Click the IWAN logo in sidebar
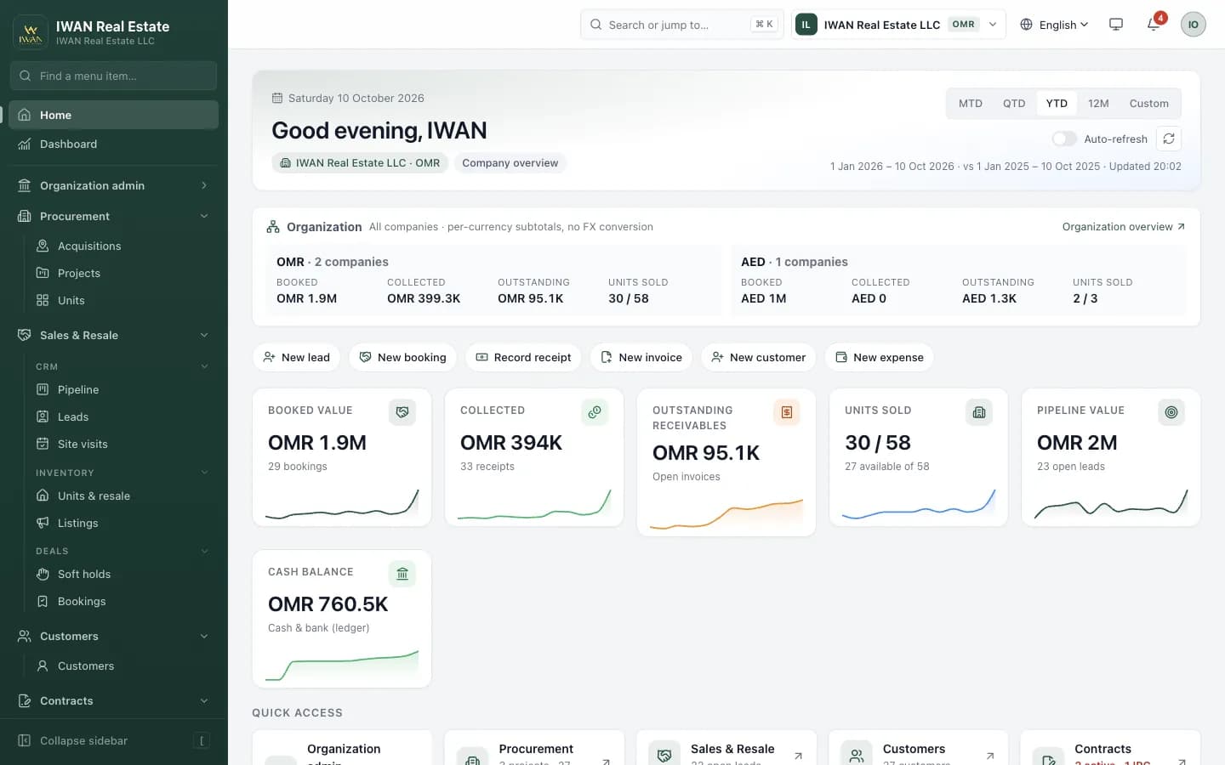Viewport: 1225px width, 765px height. [31, 32]
